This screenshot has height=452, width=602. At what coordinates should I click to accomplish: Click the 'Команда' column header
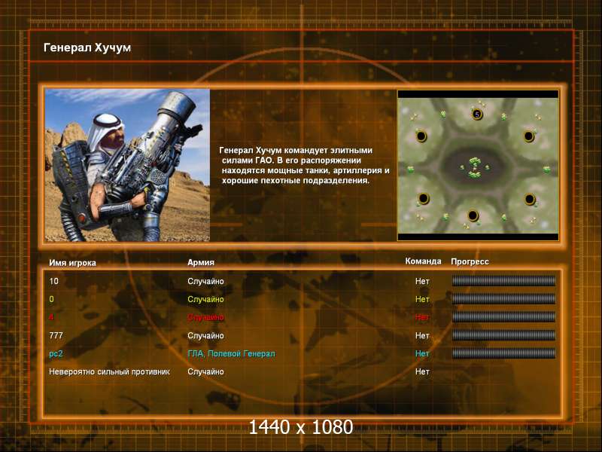(x=423, y=261)
